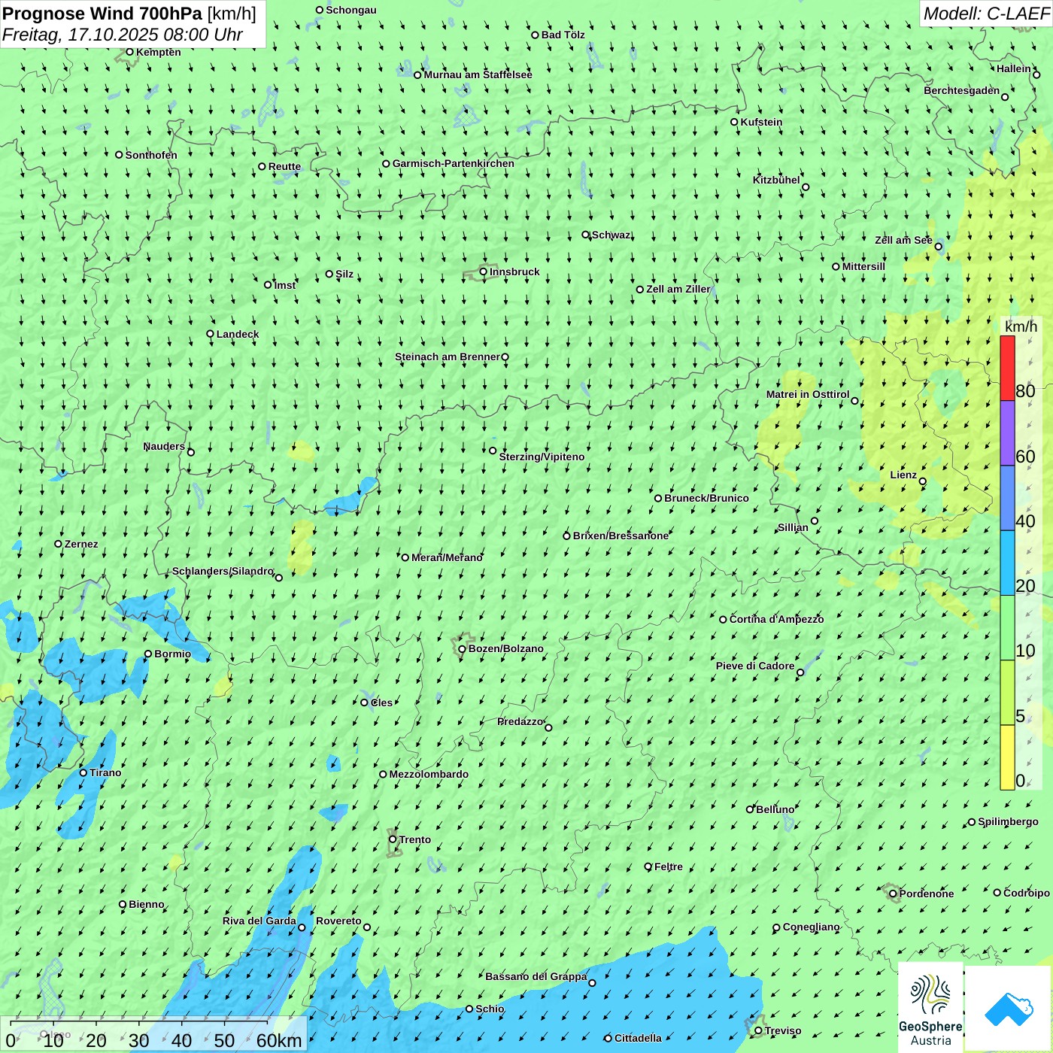1053x1053 pixels.
Task: Click the Kempten location marker
Action: (129, 52)
